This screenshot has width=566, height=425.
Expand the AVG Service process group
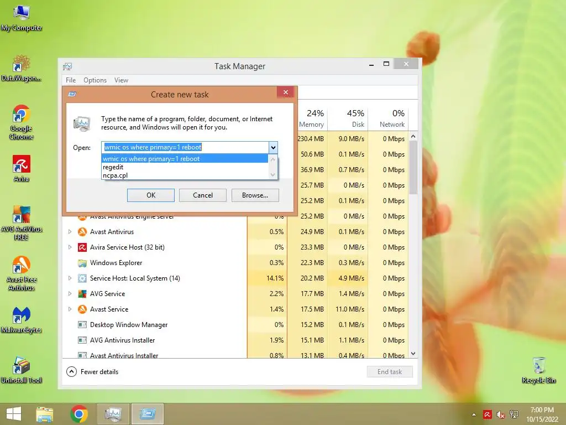pos(70,294)
